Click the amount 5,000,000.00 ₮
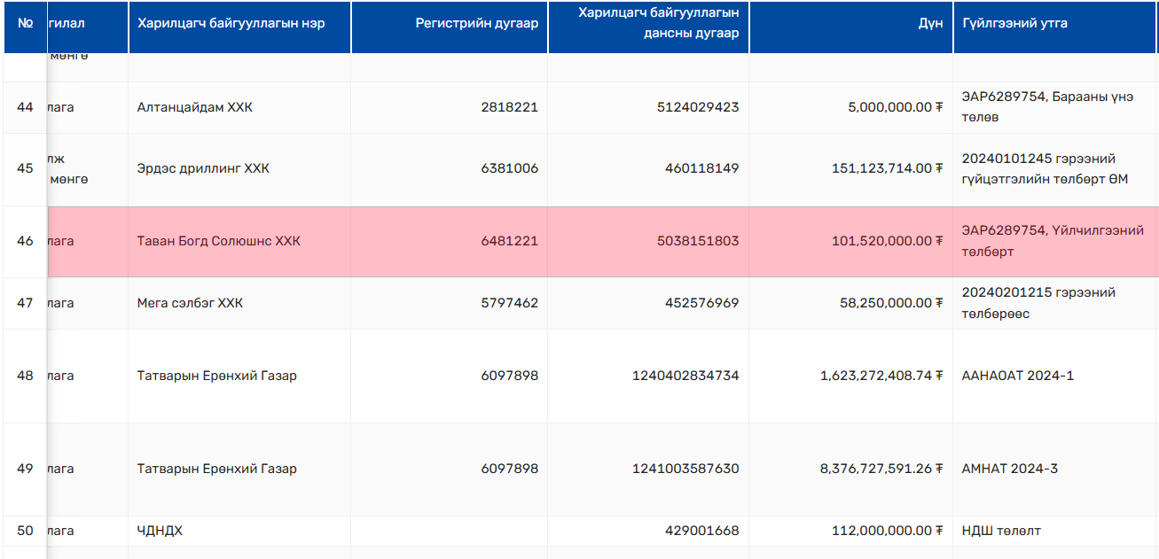 point(895,107)
